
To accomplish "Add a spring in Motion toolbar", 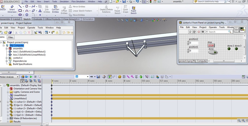I will point(124,77).
